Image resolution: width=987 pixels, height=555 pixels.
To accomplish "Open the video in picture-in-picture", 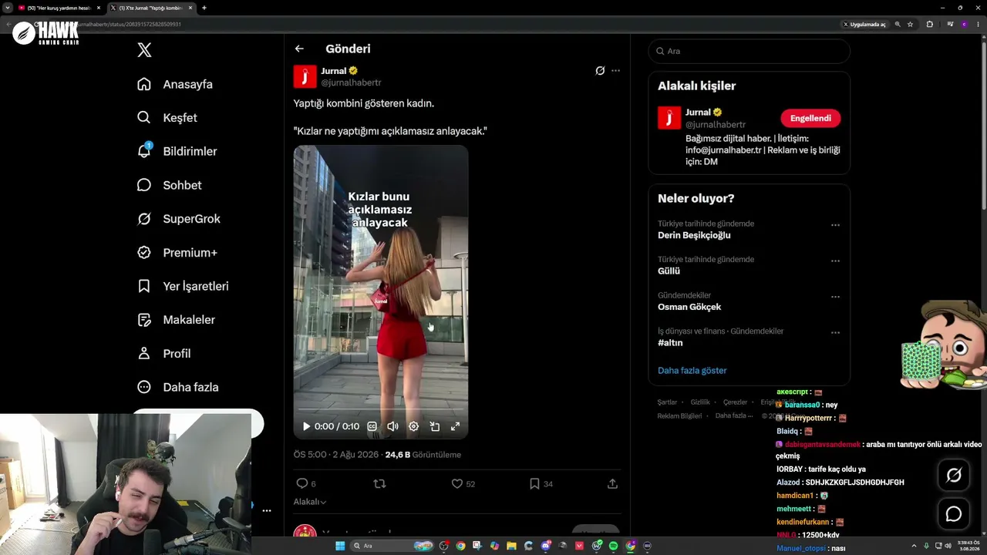I will click(x=434, y=426).
